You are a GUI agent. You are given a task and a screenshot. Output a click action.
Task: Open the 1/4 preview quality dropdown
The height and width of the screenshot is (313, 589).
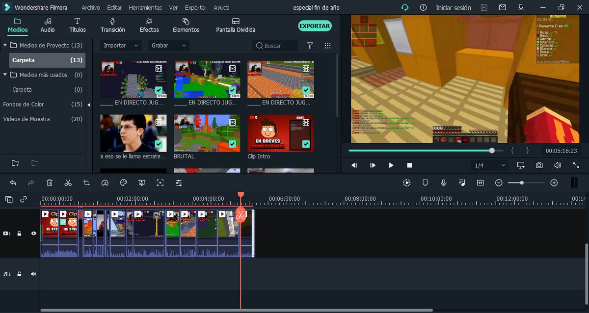pyautogui.click(x=489, y=165)
